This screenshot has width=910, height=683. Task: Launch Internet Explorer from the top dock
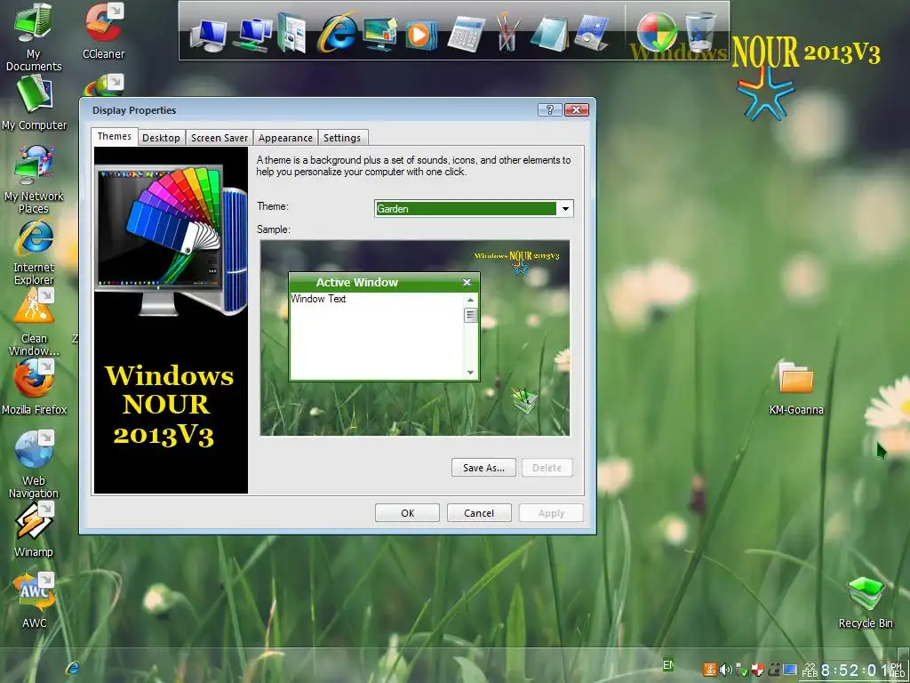click(337, 32)
